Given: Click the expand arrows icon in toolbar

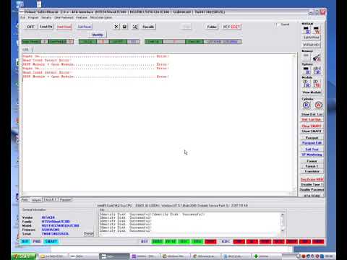Looking at the screenshot, I should click(135, 27).
